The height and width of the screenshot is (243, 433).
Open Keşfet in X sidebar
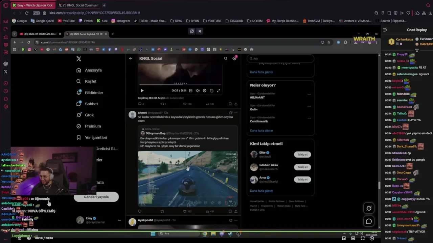pos(86,81)
